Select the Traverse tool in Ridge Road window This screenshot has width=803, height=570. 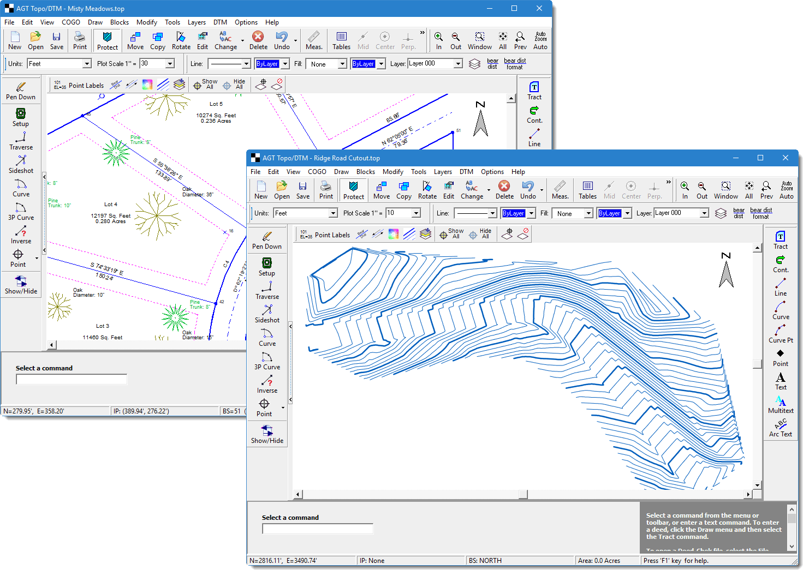click(x=267, y=291)
